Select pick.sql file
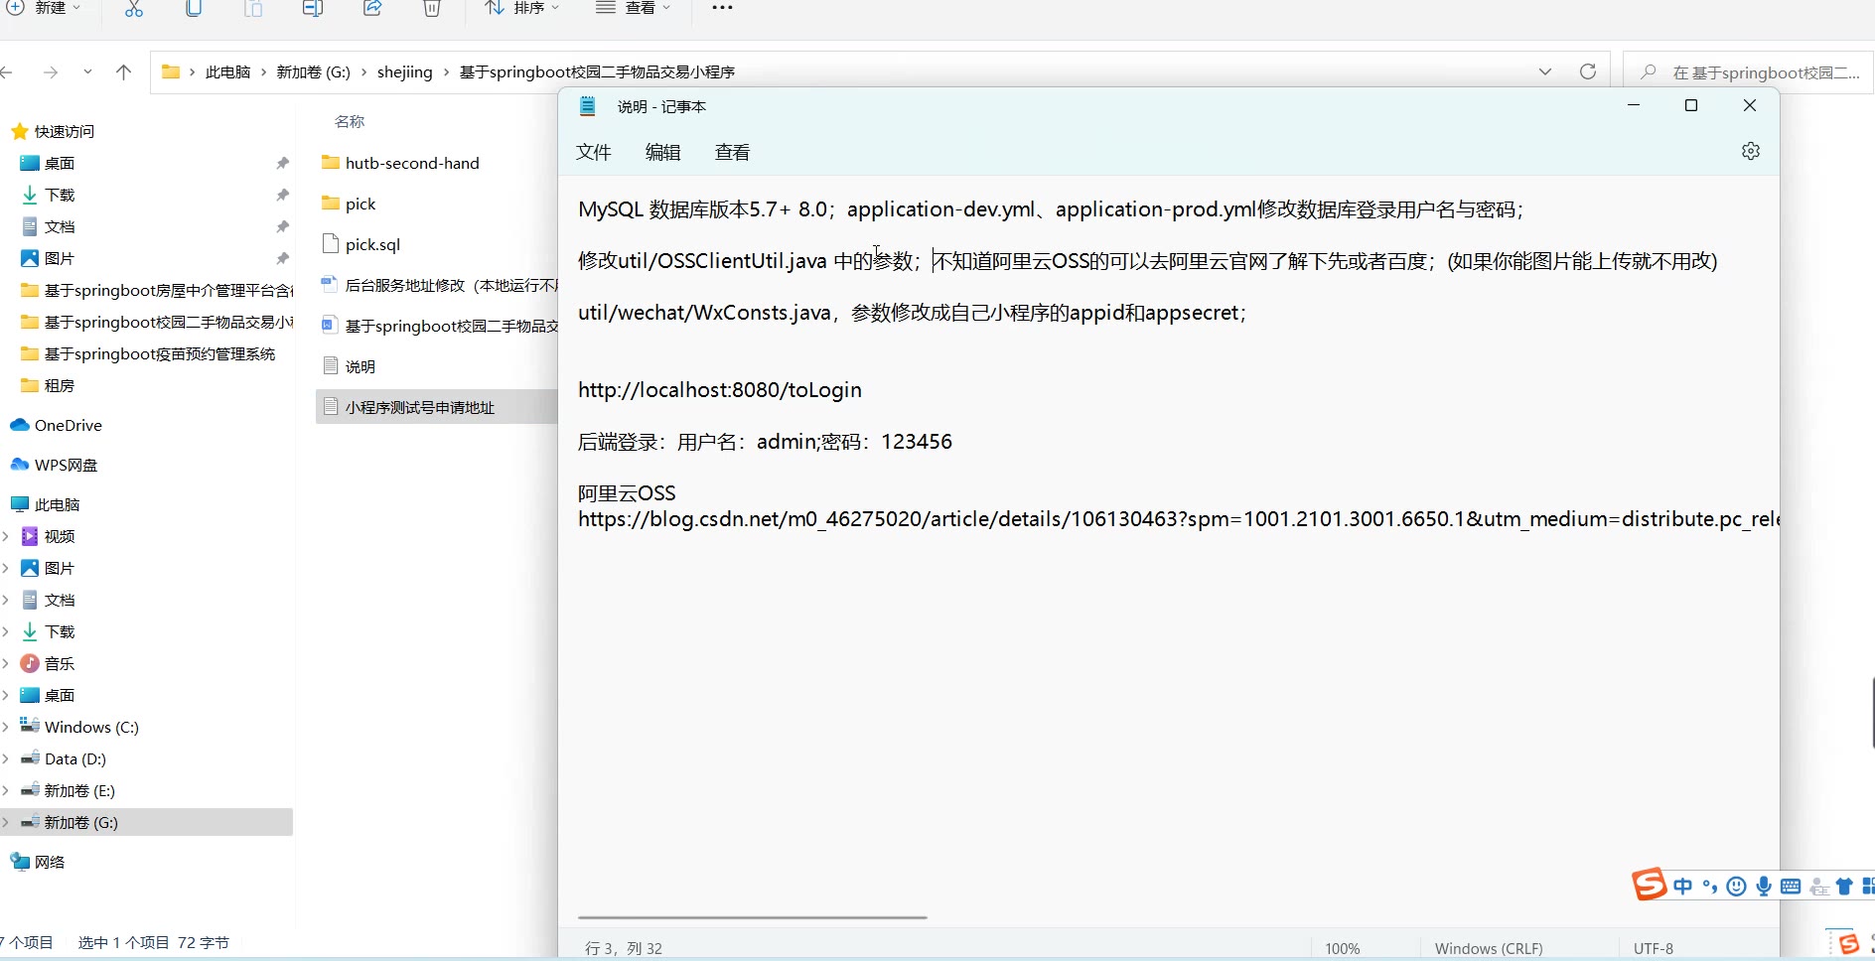The height and width of the screenshot is (961, 1875). [372, 245]
